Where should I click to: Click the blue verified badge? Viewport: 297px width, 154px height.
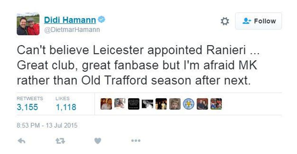[102, 20]
